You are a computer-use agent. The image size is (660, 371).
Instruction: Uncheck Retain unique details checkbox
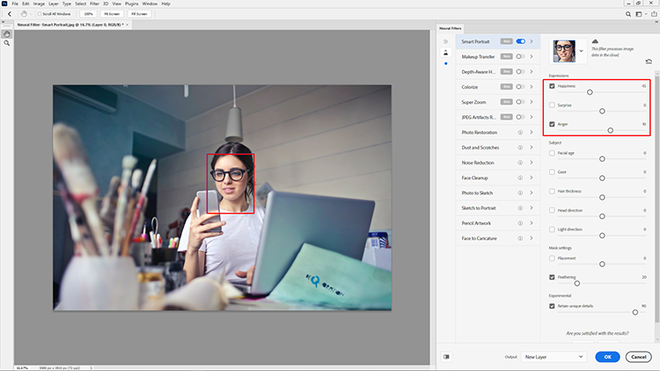pyautogui.click(x=552, y=306)
